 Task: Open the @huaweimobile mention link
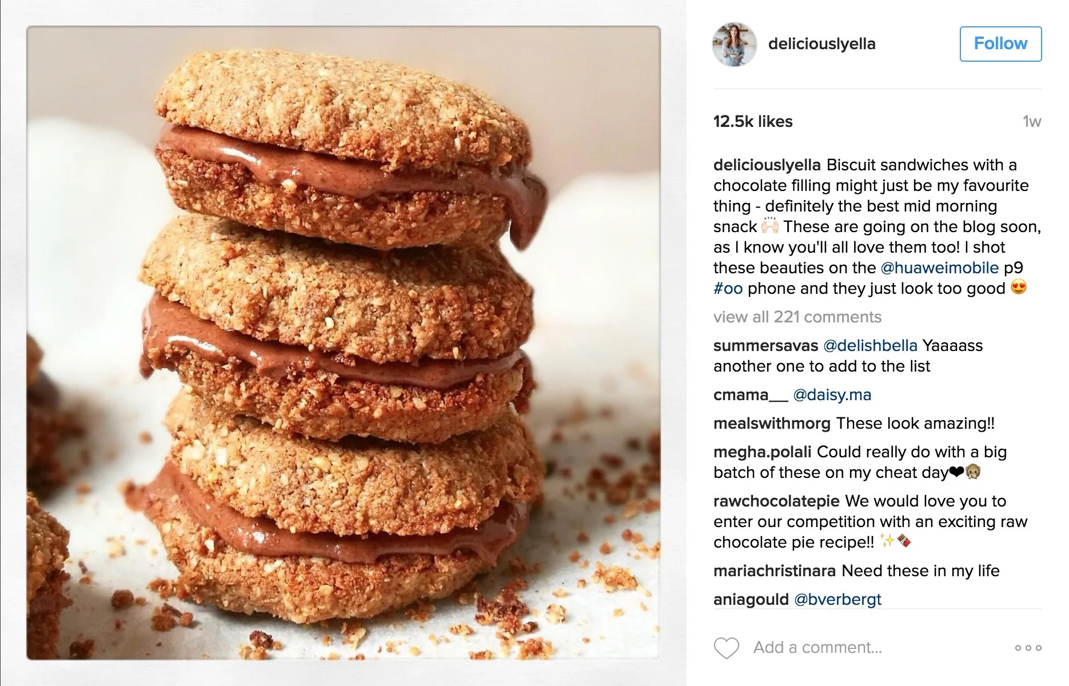(x=940, y=268)
